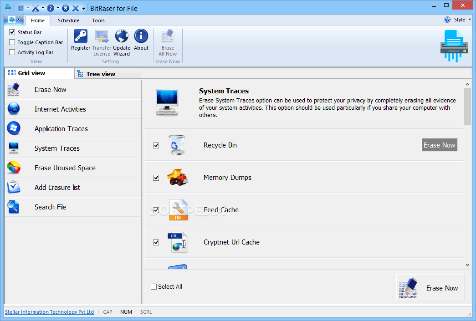Click the Memory Dumps label
This screenshot has width=476, height=321.
click(227, 178)
